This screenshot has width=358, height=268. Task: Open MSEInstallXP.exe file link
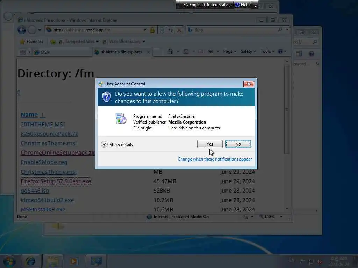(x=43, y=209)
